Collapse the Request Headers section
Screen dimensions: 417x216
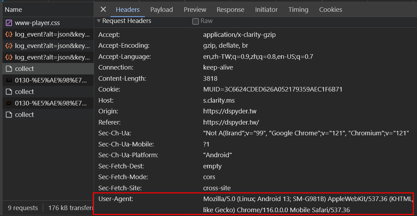(99, 21)
